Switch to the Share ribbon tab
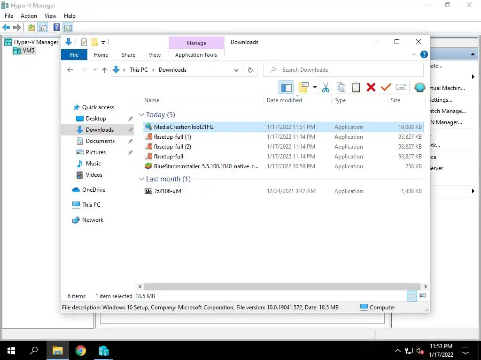The image size is (481, 360). coord(128,55)
